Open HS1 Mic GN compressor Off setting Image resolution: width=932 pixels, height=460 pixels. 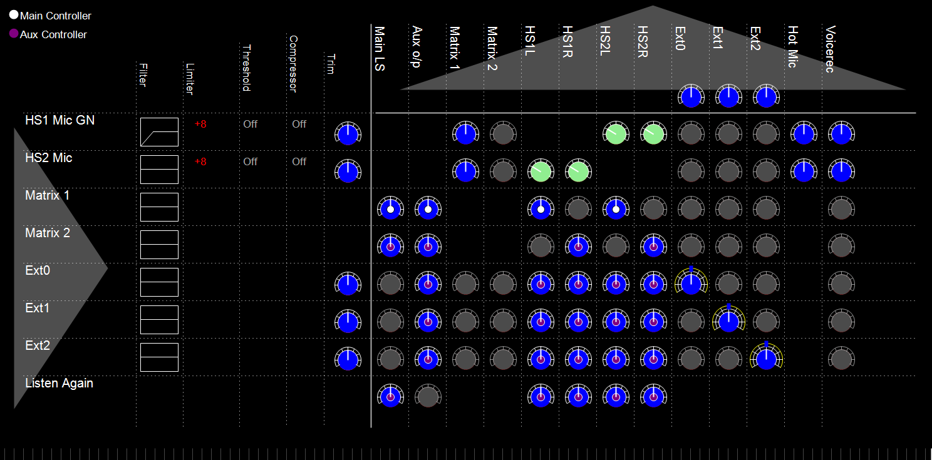pyautogui.click(x=299, y=124)
